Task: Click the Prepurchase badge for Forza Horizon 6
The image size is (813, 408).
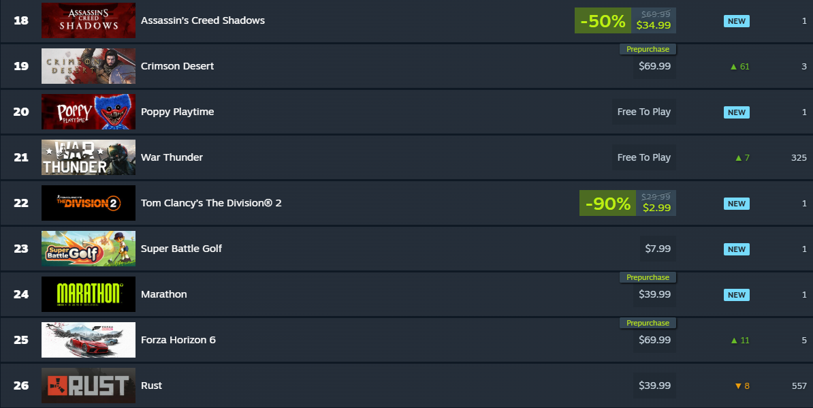Action: pyautogui.click(x=648, y=322)
